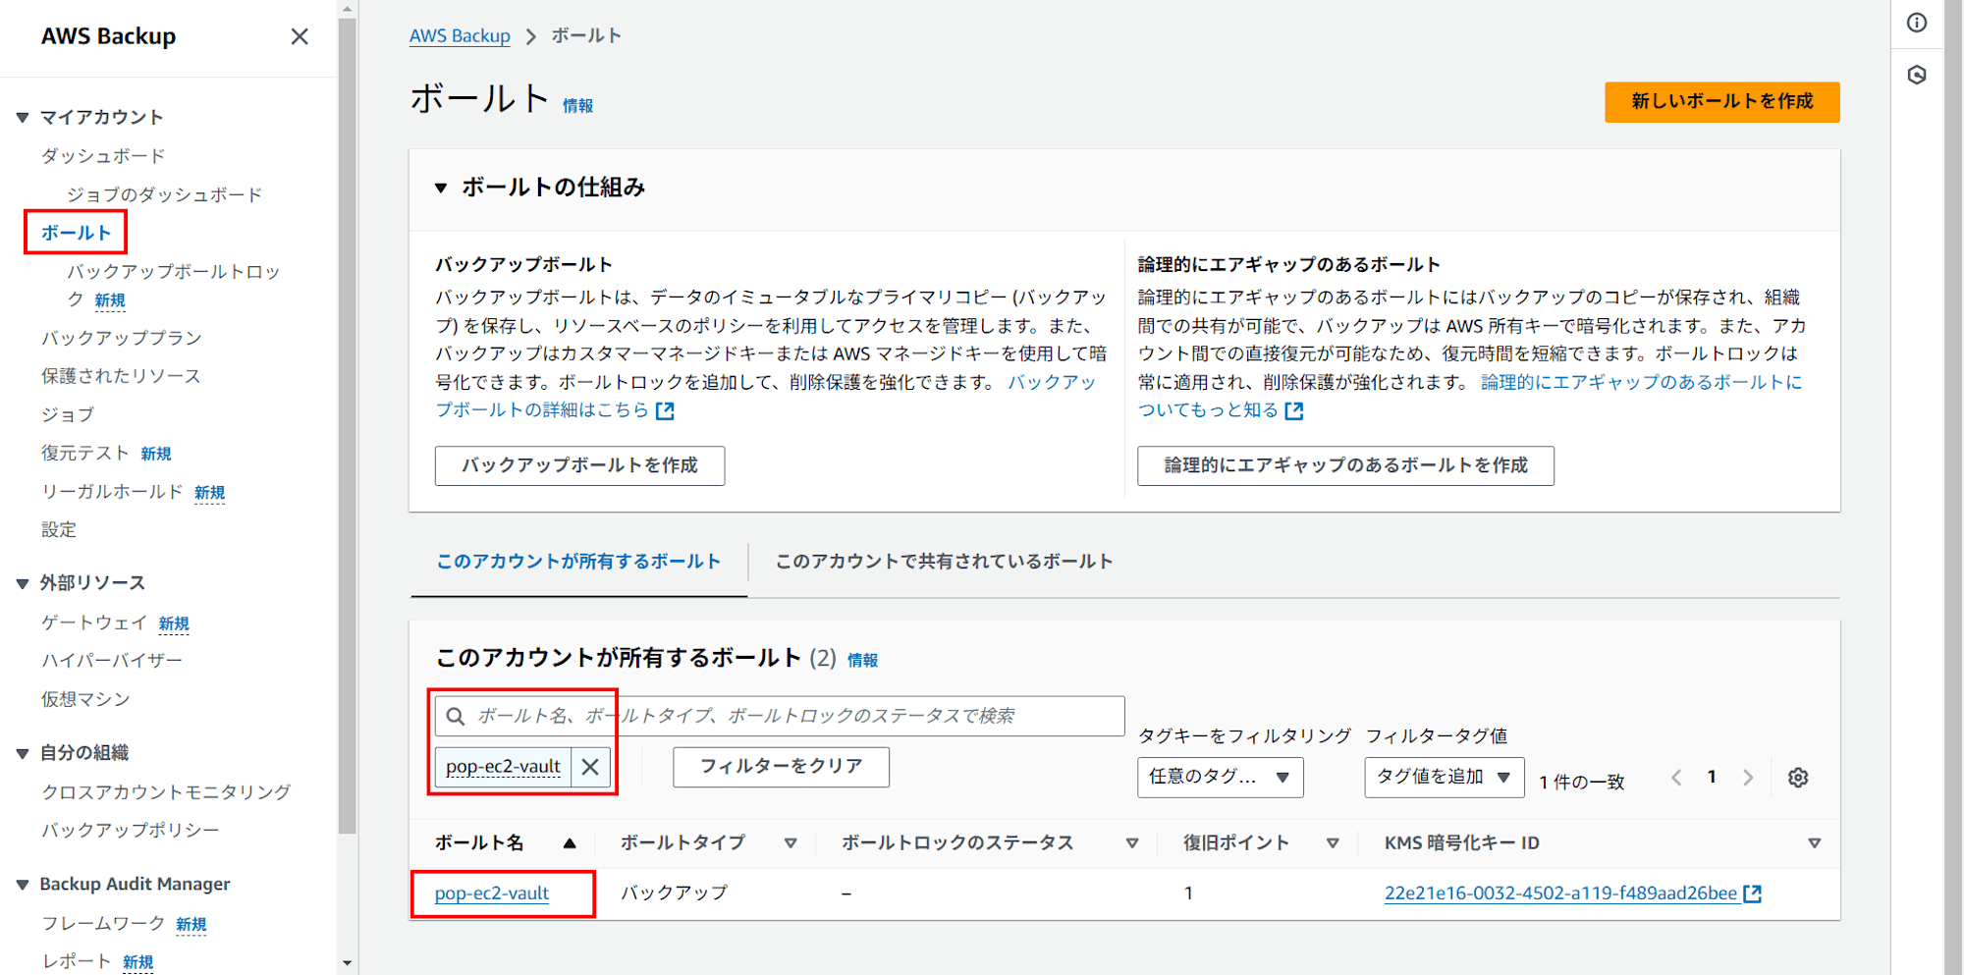
Task: Remove the pop-ec2-vault filter token
Action: click(x=590, y=767)
